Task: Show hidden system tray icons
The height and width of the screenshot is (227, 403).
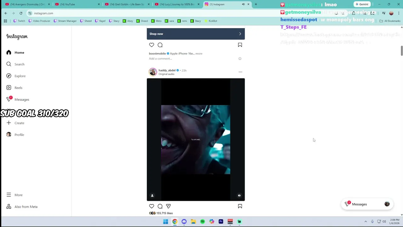Action: coord(366,222)
